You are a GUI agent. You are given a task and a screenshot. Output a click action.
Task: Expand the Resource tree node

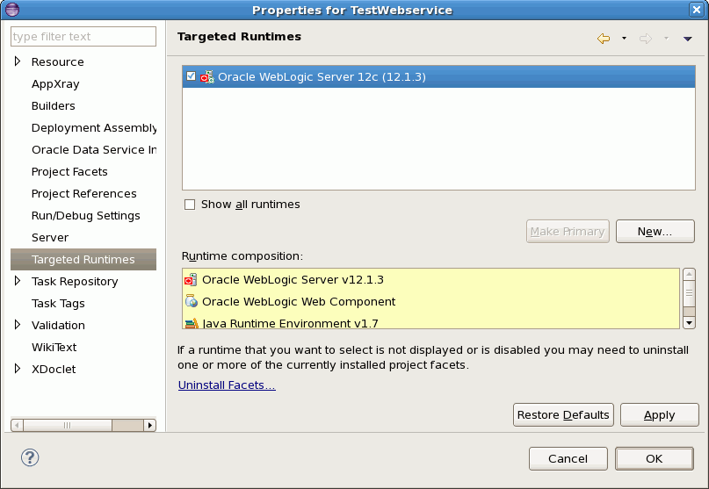(18, 61)
